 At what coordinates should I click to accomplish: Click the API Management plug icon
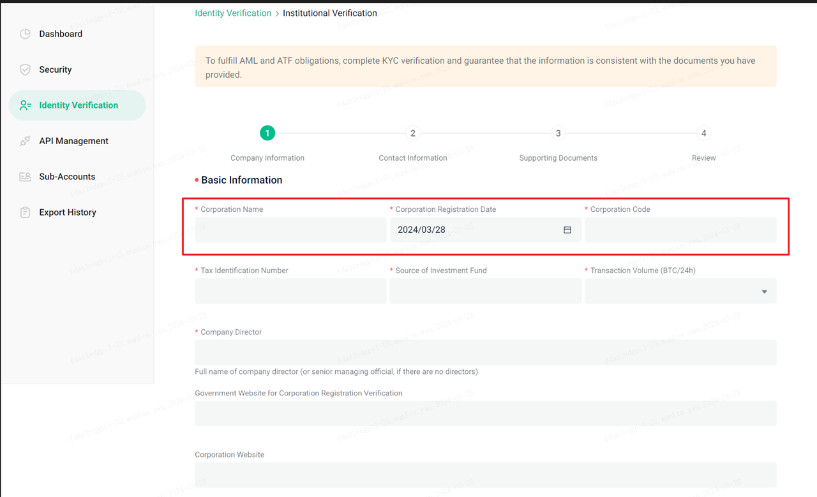25,141
